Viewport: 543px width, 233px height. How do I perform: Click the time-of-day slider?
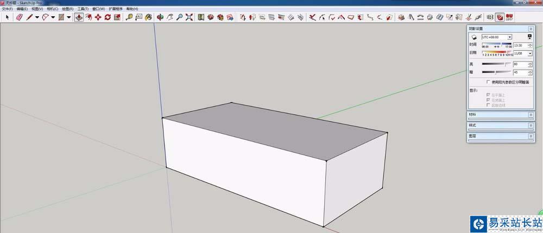point(497,44)
